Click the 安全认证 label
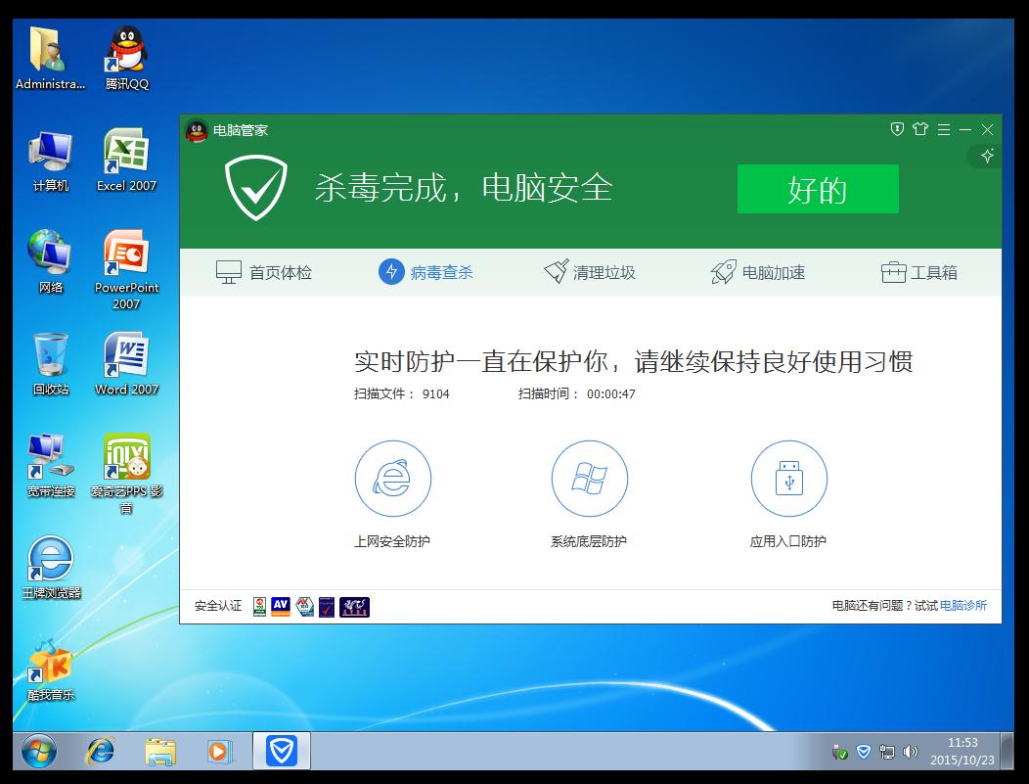The width and height of the screenshot is (1029, 784). point(218,606)
